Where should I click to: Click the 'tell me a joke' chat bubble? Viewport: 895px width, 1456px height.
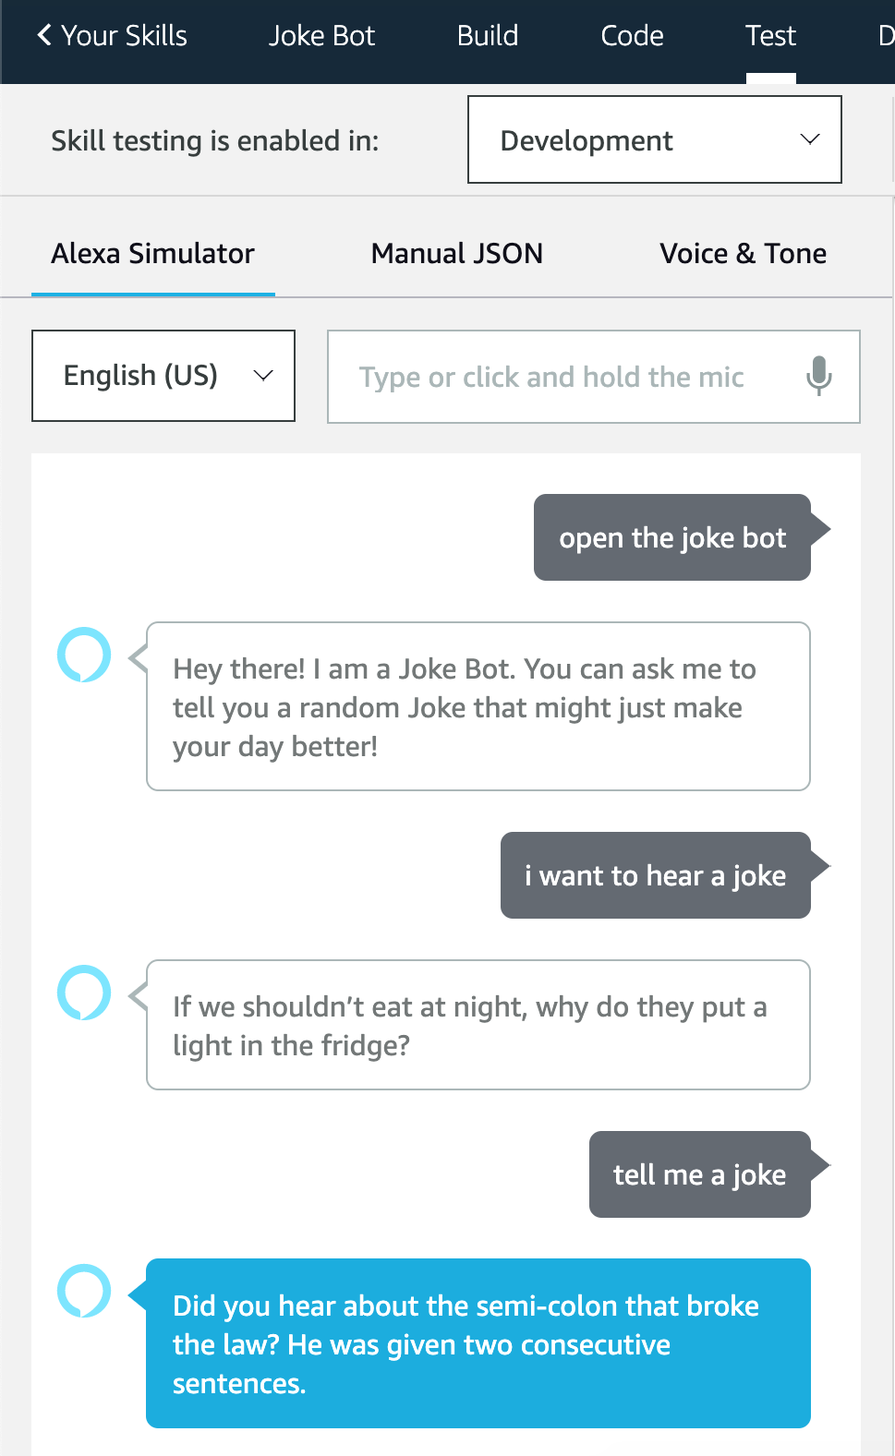coord(698,1173)
